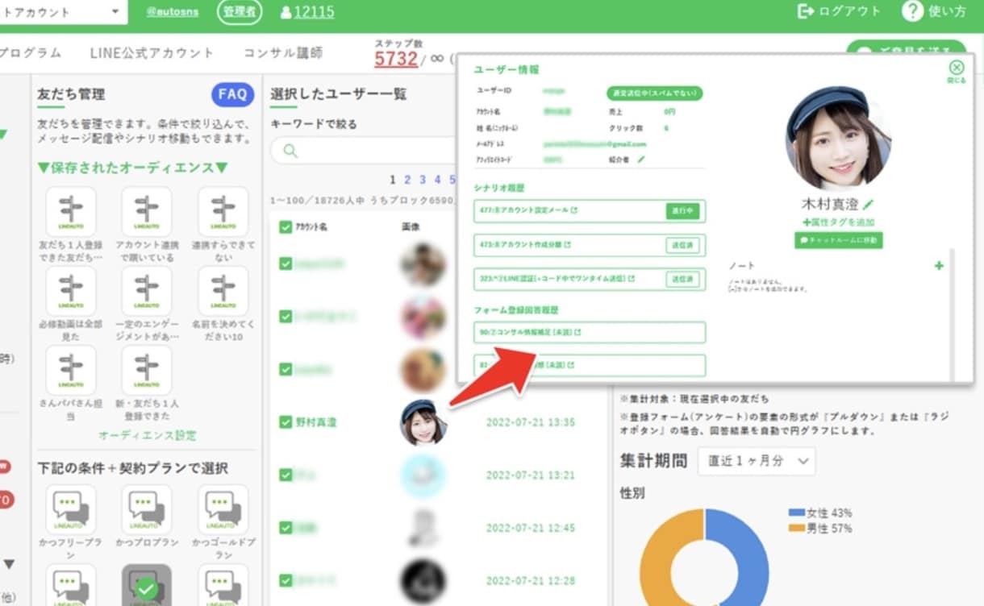984x606 pixels.
Task: Close the user info popup with X icon
Action: point(957,68)
